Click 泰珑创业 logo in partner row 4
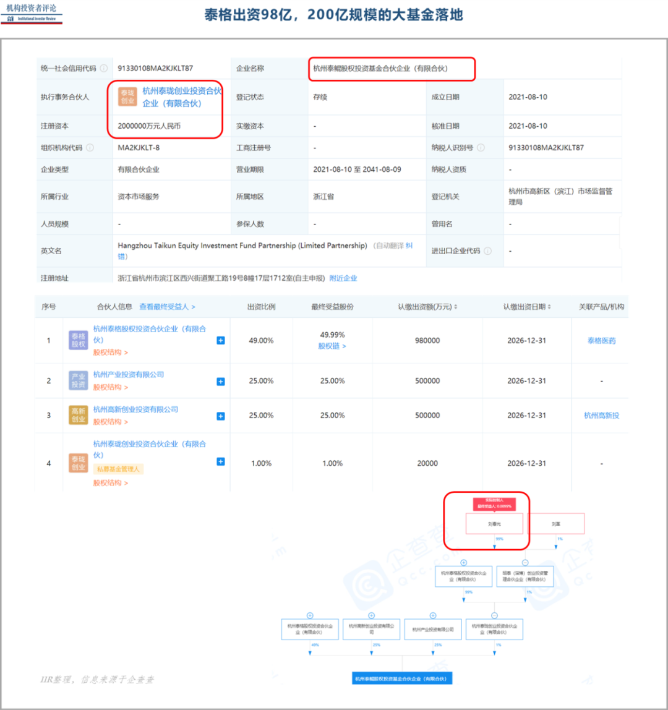 coord(79,463)
